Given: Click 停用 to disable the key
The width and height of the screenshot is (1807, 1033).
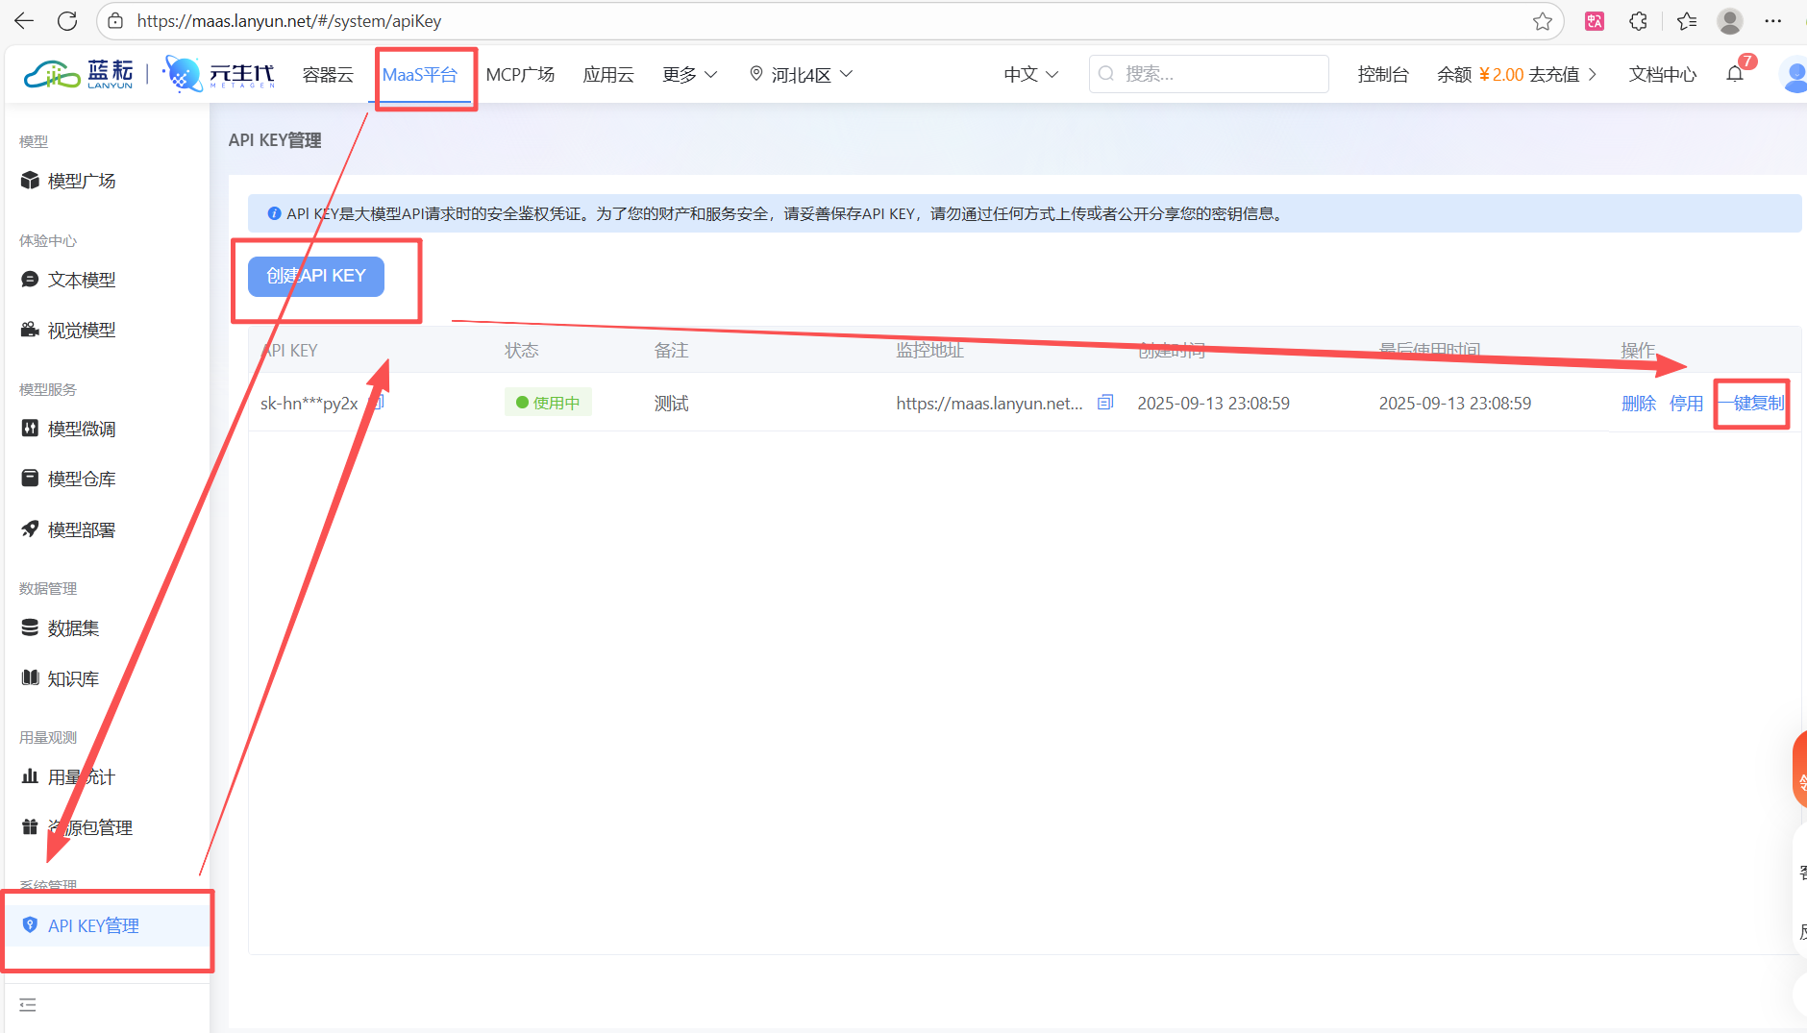Looking at the screenshot, I should [x=1686, y=403].
